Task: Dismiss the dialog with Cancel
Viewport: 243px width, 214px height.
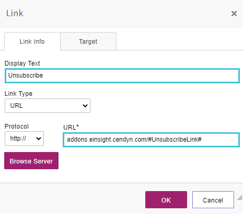Action: tap(213, 200)
